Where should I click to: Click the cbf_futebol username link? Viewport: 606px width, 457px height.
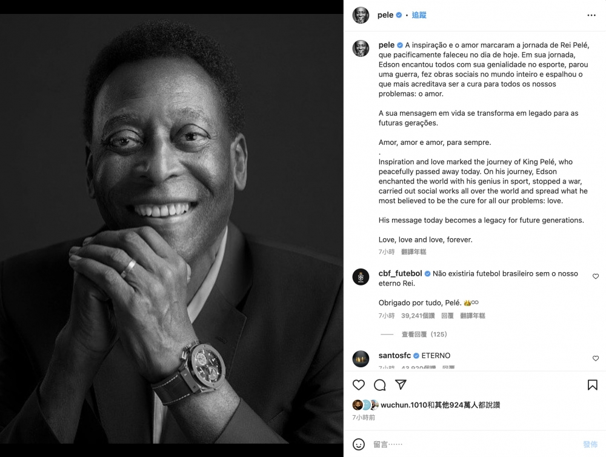(x=400, y=274)
